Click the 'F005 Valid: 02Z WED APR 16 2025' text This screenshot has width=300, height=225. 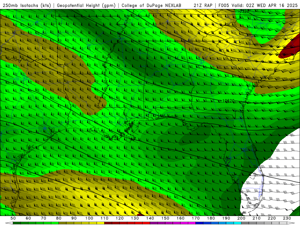pos(258,6)
